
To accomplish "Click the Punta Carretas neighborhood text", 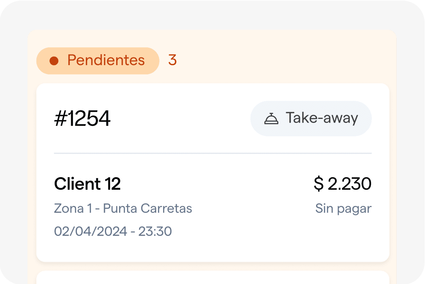I will tap(147, 209).
